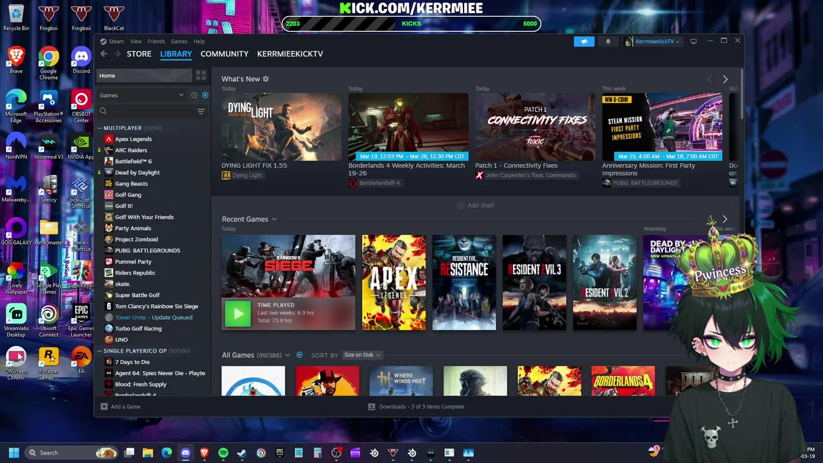Select the NordVPN desktop shortcut

[x=16, y=146]
